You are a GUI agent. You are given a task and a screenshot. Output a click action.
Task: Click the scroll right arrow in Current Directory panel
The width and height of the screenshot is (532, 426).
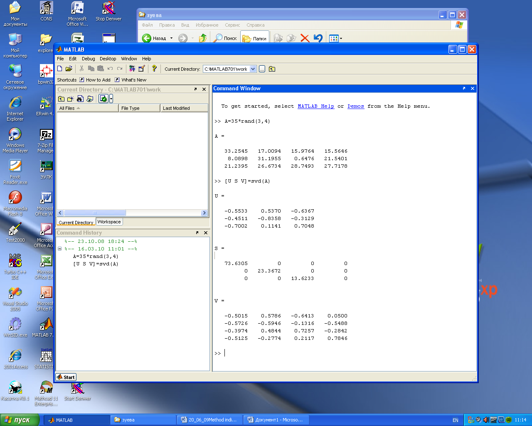204,213
